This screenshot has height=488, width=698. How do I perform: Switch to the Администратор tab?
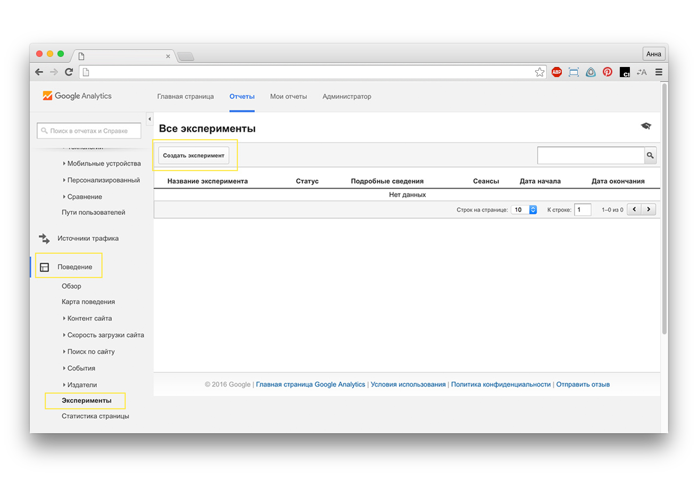click(346, 96)
